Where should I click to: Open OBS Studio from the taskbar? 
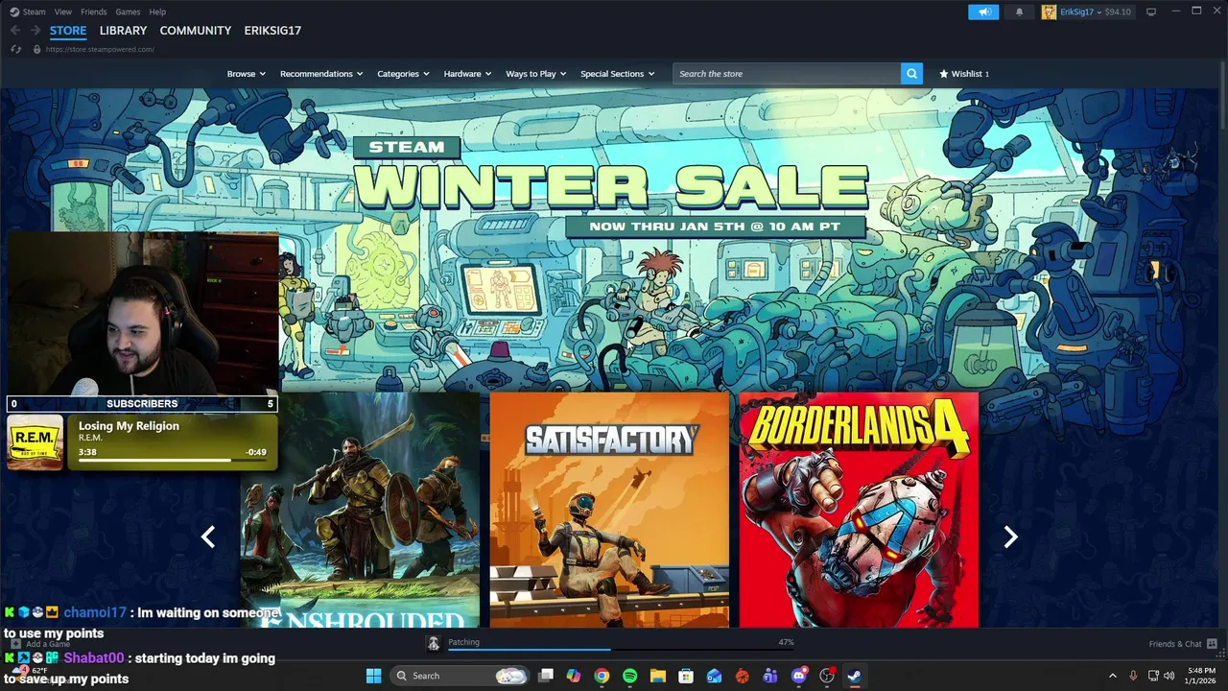pos(827,676)
